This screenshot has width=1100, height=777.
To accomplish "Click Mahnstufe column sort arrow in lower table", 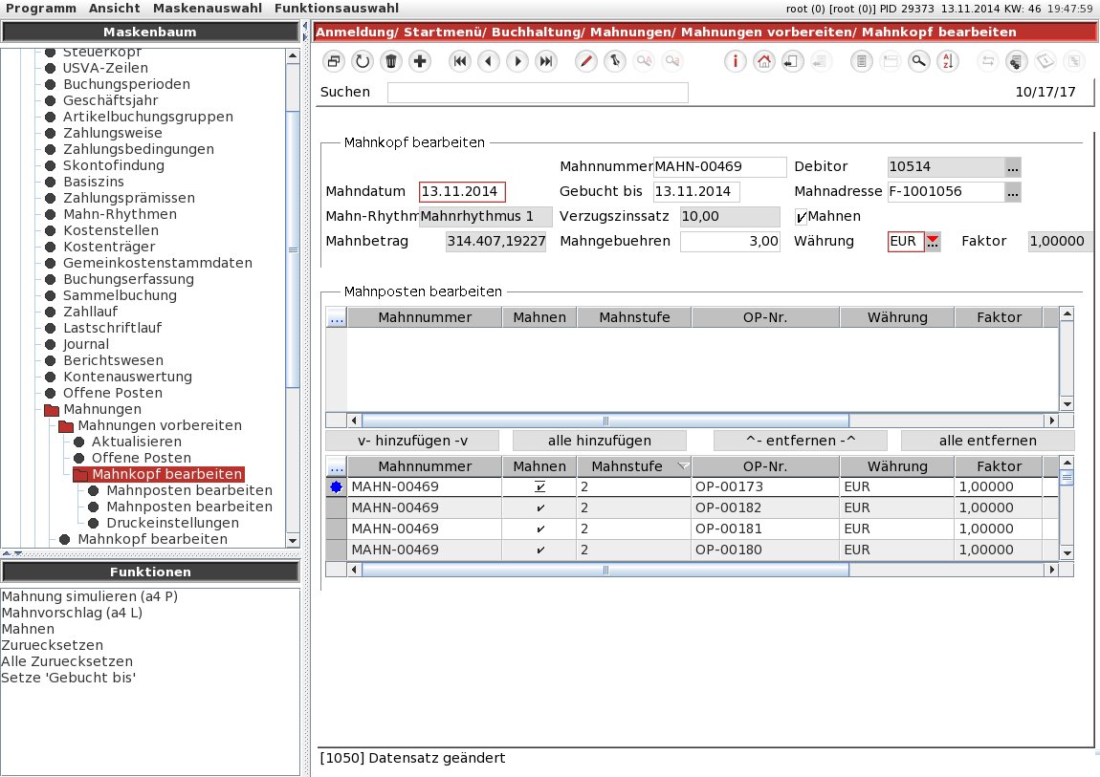I will (683, 466).
